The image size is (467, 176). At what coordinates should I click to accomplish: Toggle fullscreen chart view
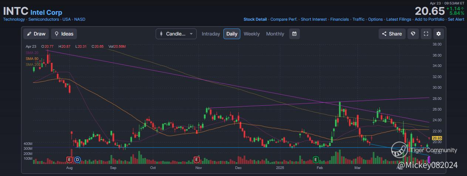(x=426, y=34)
